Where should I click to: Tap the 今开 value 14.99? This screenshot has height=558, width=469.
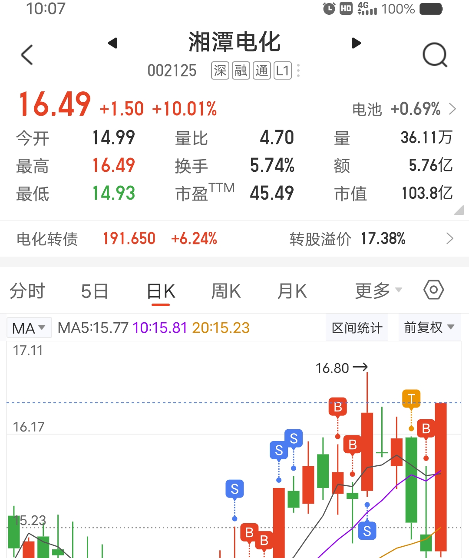114,138
